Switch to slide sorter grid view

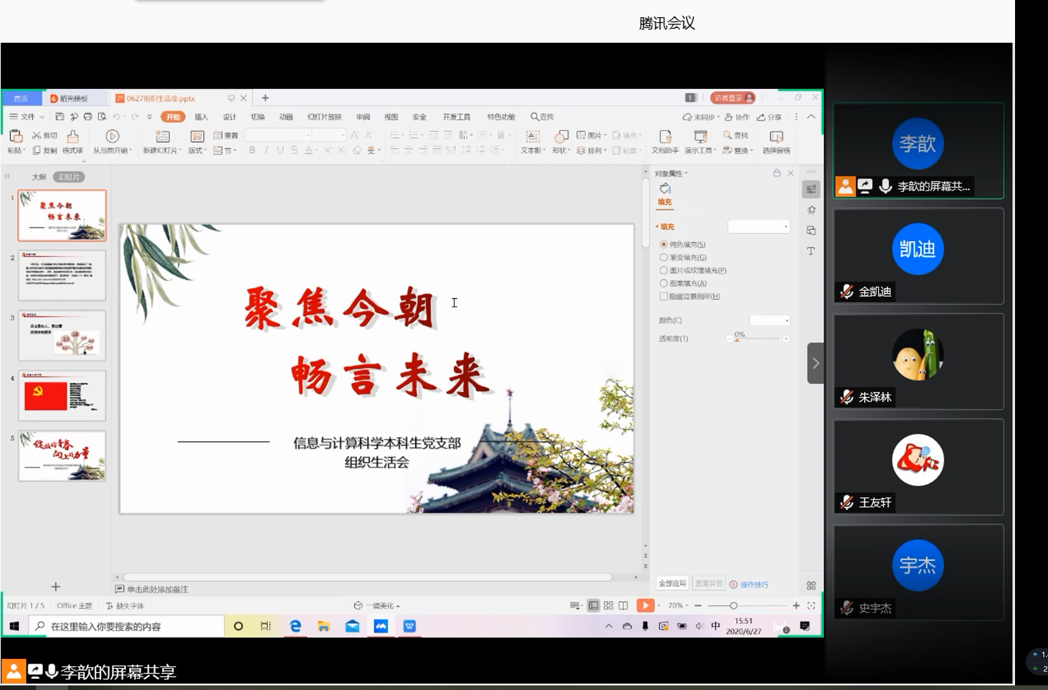(608, 606)
